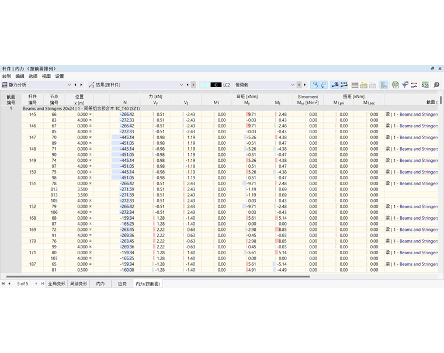Viewport: 444px width, 353px height.
Task: Open the 选择 menu
Action: pos(33,76)
